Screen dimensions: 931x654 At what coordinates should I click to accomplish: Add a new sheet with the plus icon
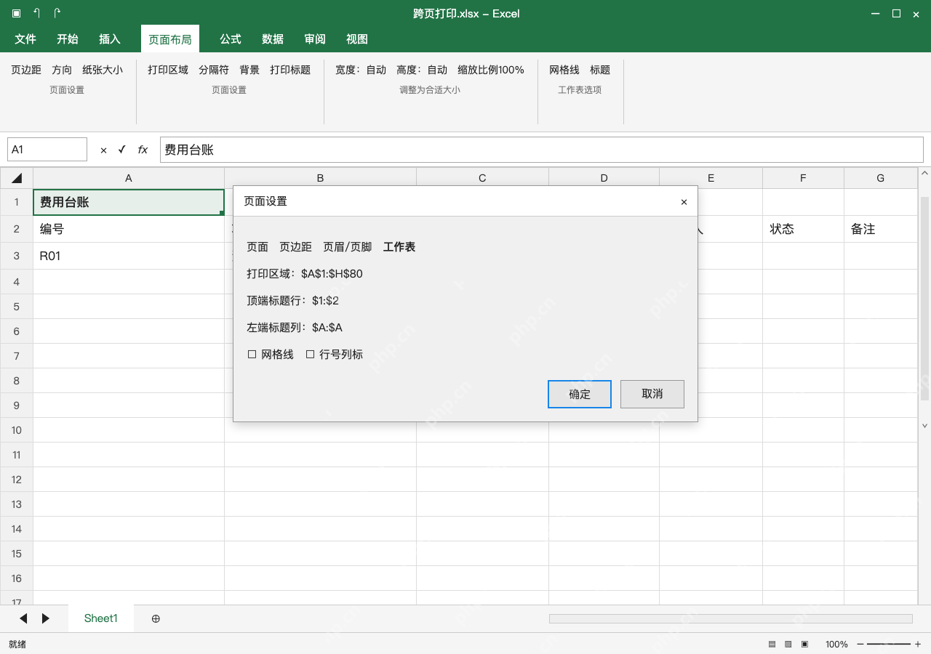[x=156, y=618]
